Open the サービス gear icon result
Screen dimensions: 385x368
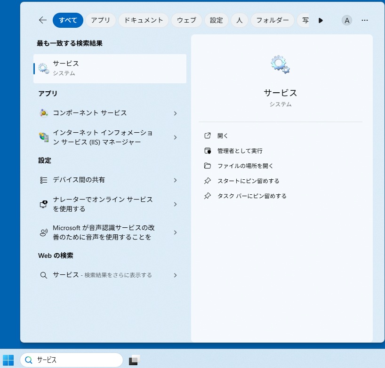coord(44,68)
